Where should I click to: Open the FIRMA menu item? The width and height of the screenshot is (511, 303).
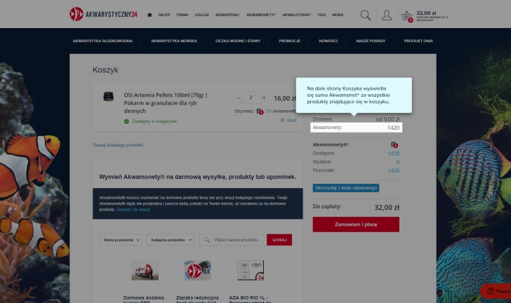(182, 15)
